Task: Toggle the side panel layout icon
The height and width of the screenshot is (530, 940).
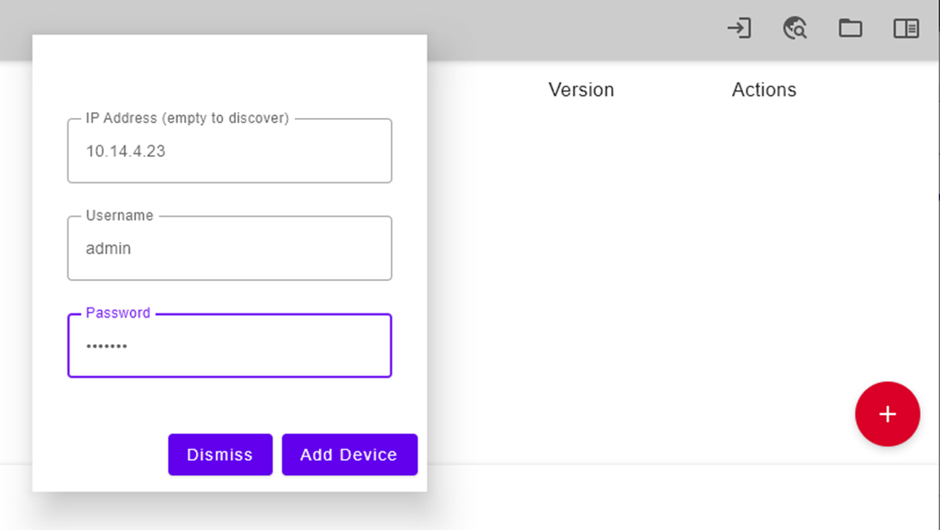Action: click(x=906, y=28)
